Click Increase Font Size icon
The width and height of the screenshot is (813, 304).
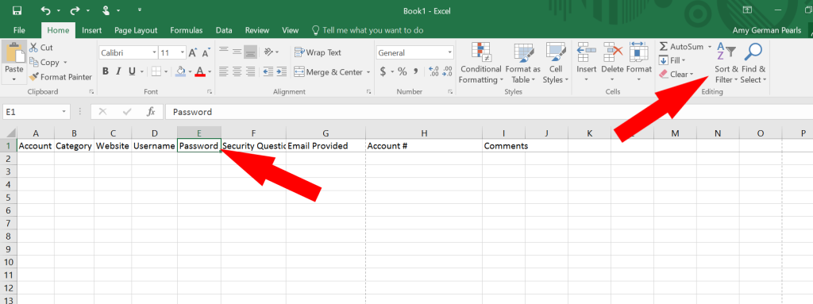(x=193, y=52)
